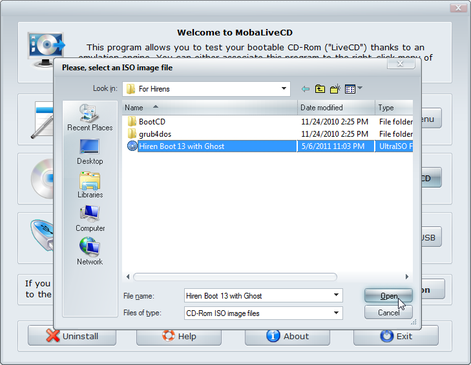Click the Help button in MobaLiveCD
Image resolution: width=471 pixels, height=365 pixels.
[179, 336]
